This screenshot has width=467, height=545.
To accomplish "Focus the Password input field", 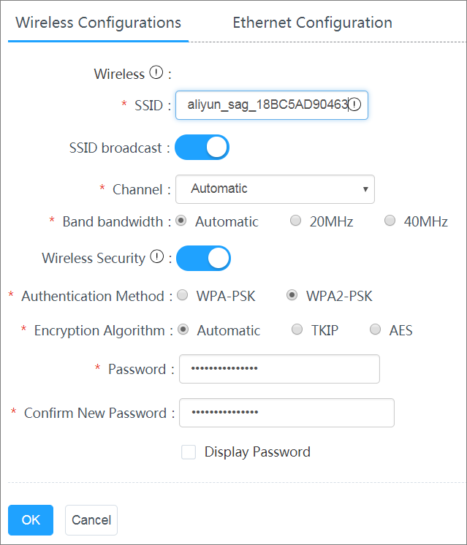I will click(x=279, y=369).
